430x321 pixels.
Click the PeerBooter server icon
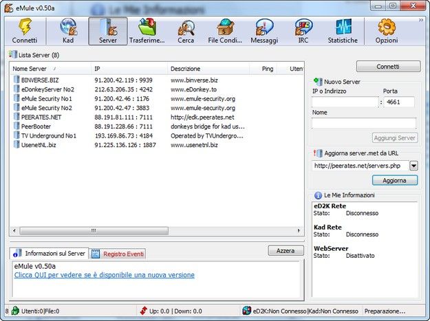pyautogui.click(x=17, y=126)
